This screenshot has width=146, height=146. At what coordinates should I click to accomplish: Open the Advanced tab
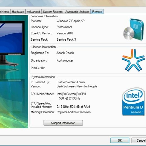coord(34,12)
